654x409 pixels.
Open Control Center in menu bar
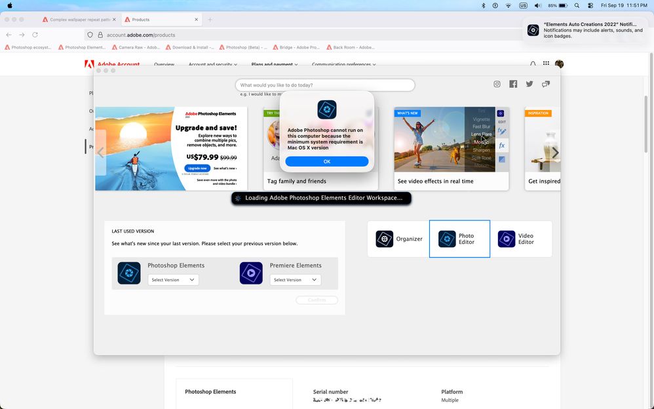(590, 5)
